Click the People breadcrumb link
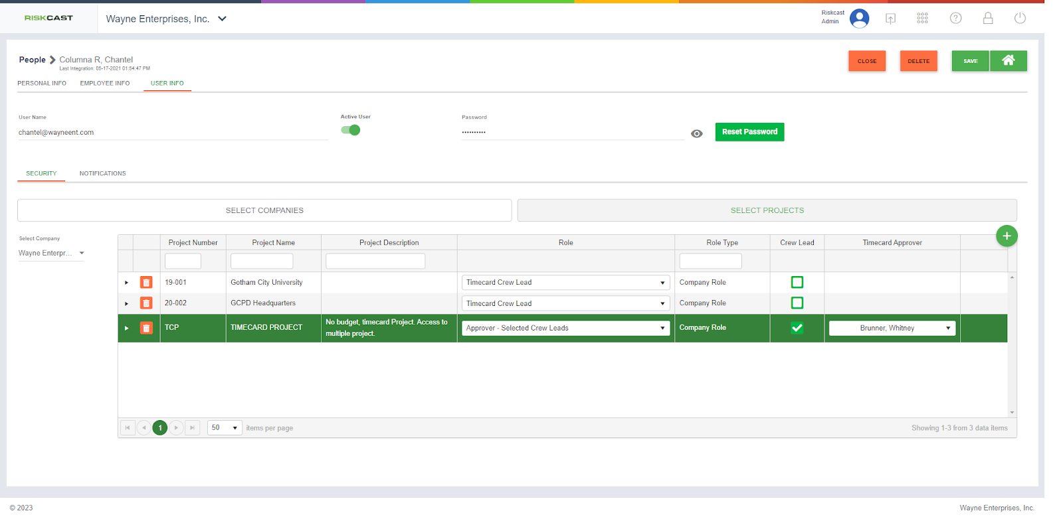 [33, 60]
